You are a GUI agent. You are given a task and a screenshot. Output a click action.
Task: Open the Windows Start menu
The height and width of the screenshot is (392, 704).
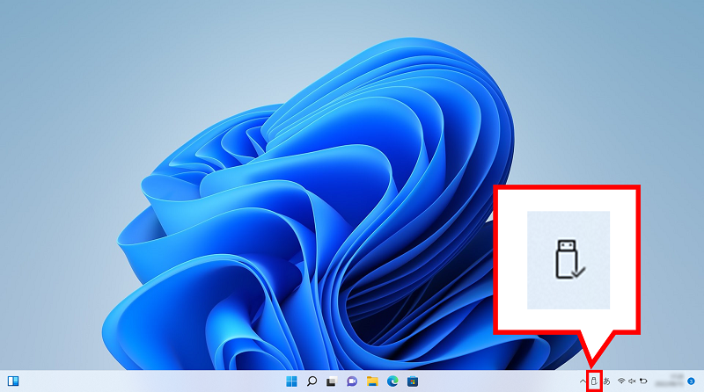pyautogui.click(x=291, y=381)
